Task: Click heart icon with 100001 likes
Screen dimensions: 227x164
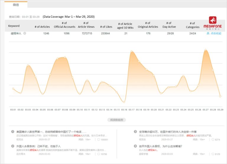Action: tap(99, 139)
